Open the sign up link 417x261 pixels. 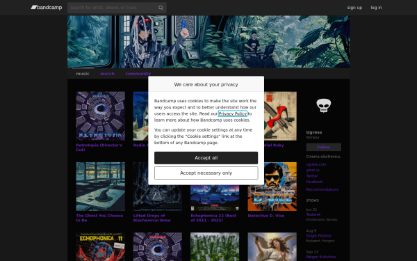(354, 8)
